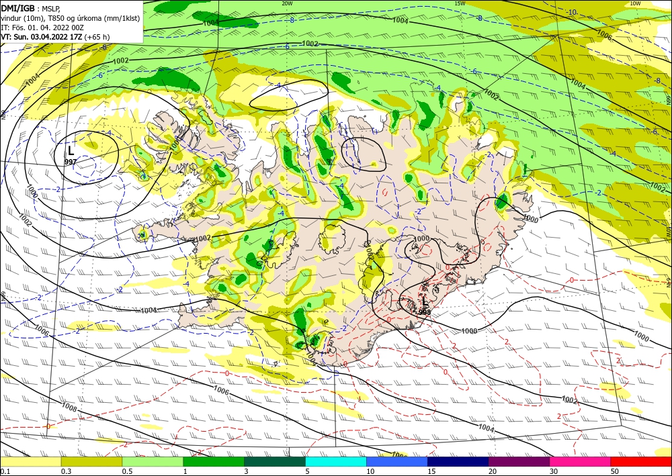Click the "50" legend scale value
The height and width of the screenshot is (476, 672).
[615, 471]
